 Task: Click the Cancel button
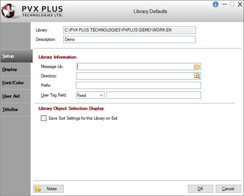pos(228,189)
